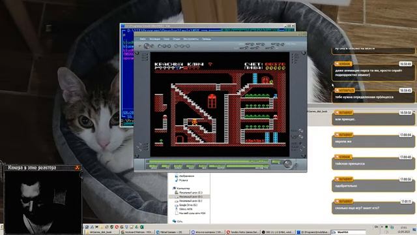Screen dimensions: 417x235
Task: Click inside the MSX game screen
Action: click(x=220, y=104)
